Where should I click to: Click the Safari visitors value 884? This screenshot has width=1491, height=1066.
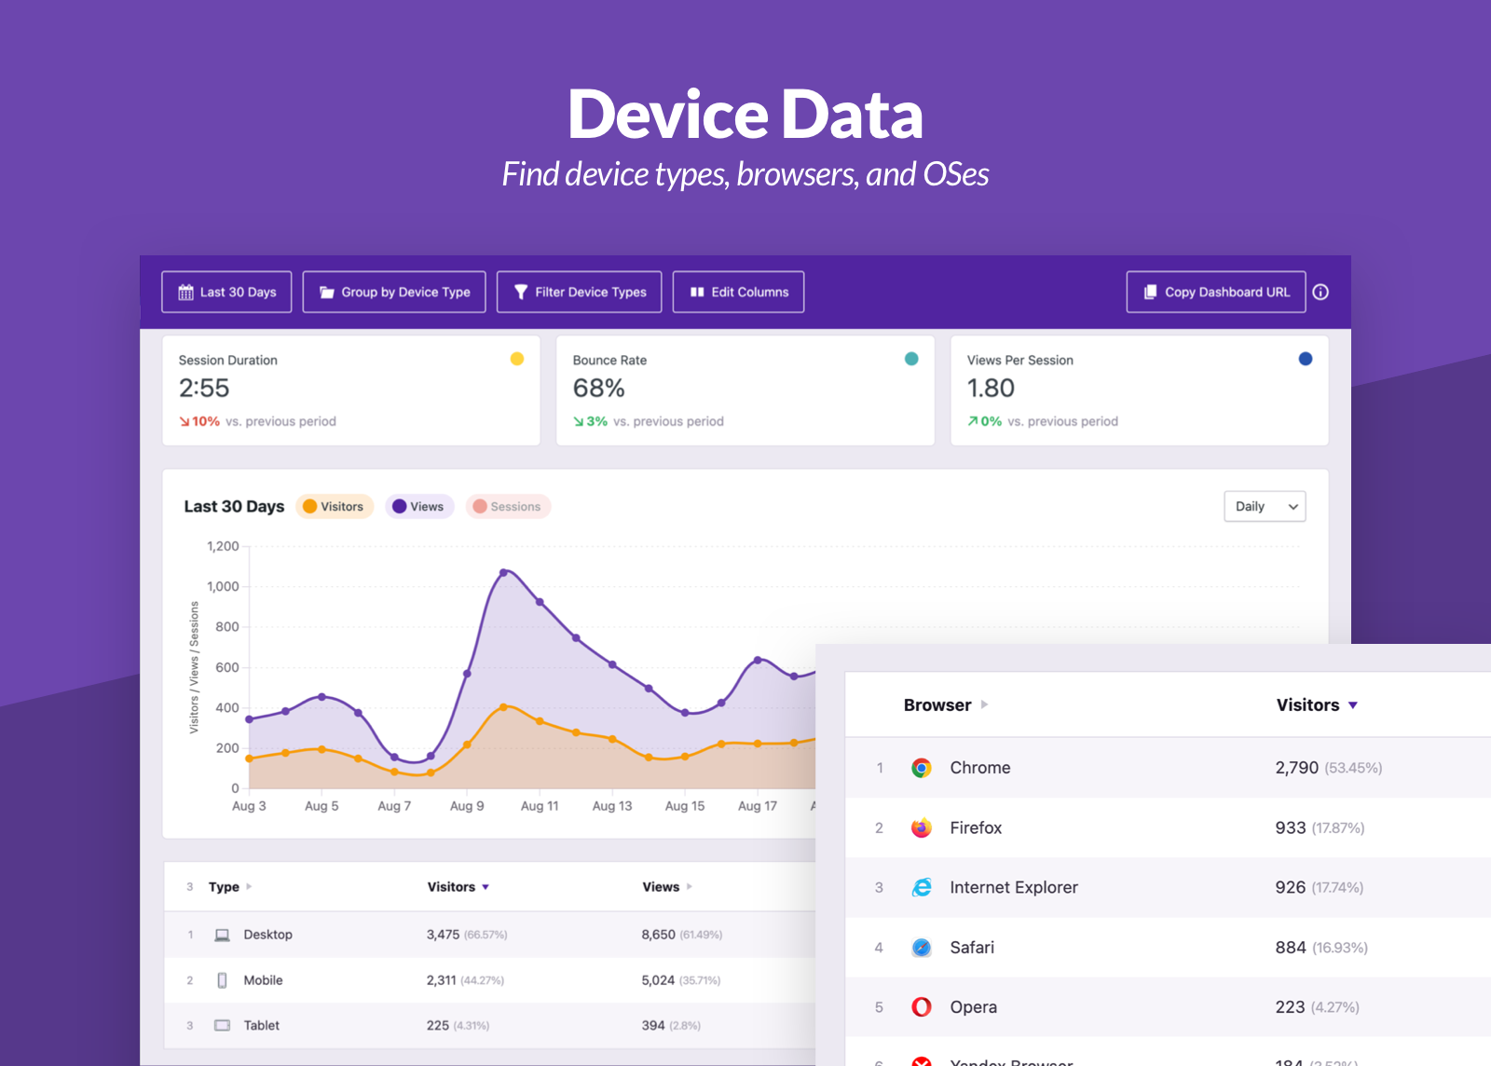[1291, 948]
